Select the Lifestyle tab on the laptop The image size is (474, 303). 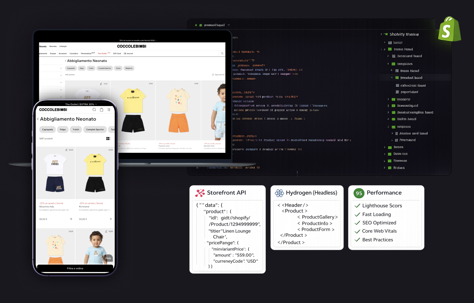point(63,46)
